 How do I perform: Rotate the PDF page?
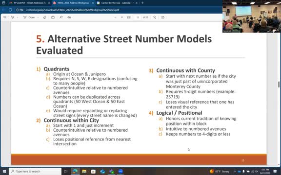coord(155,17)
